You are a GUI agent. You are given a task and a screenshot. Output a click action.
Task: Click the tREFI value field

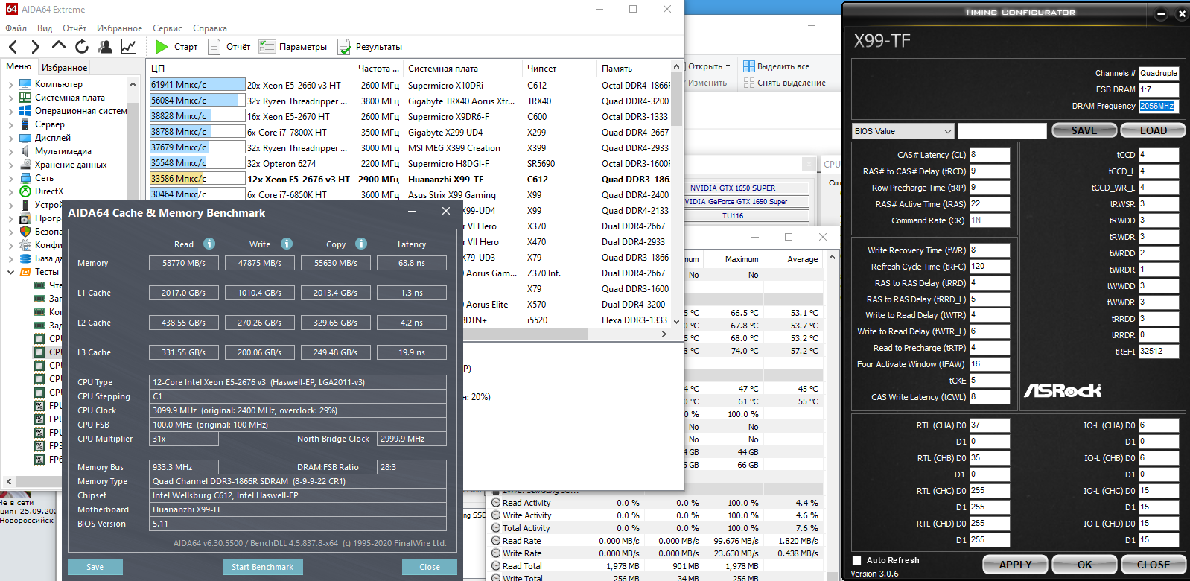(1159, 352)
